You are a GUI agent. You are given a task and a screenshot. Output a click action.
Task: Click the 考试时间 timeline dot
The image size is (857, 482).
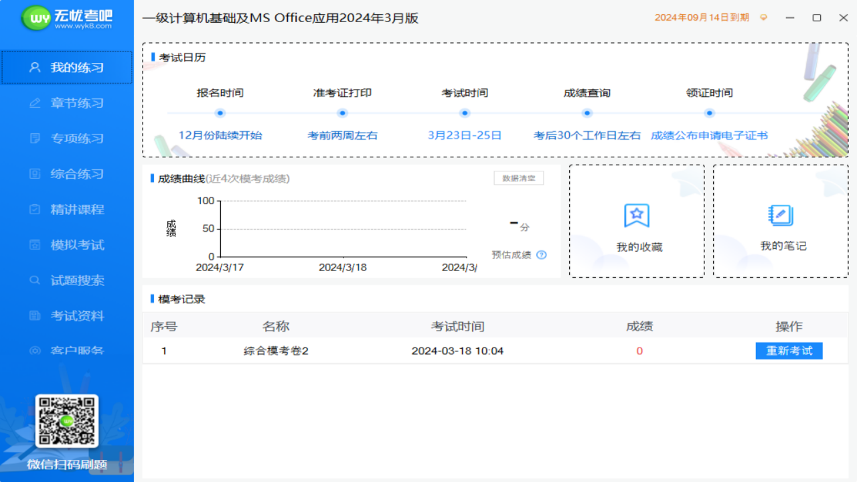[x=465, y=113]
